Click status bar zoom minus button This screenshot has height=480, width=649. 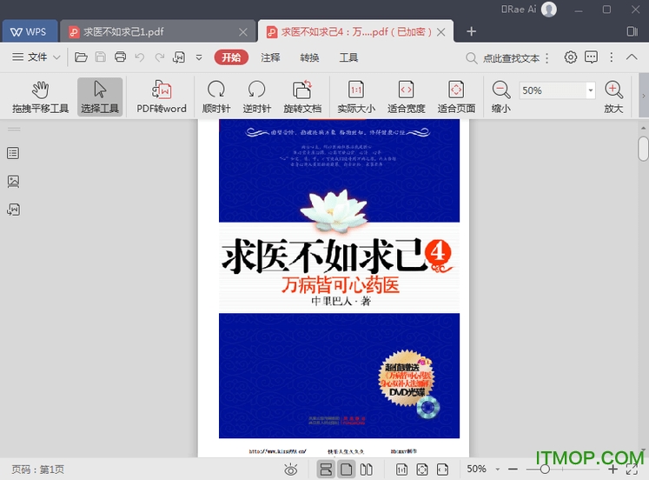513,470
